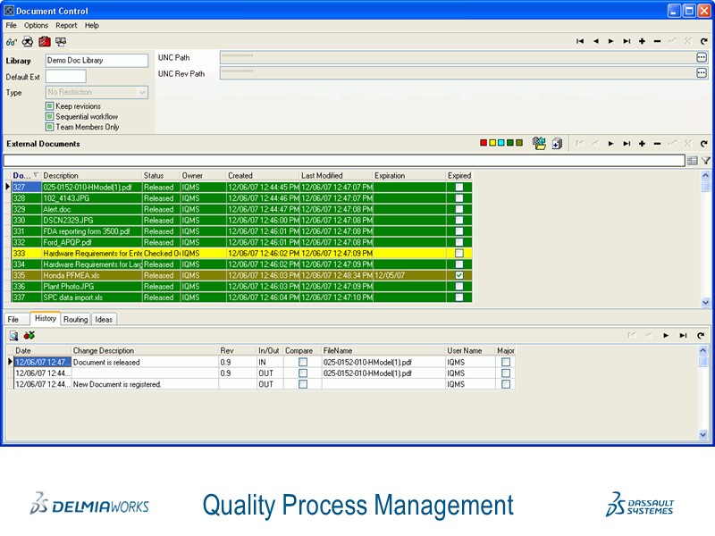Open the Type dropdown showing No Restriction

[142, 92]
